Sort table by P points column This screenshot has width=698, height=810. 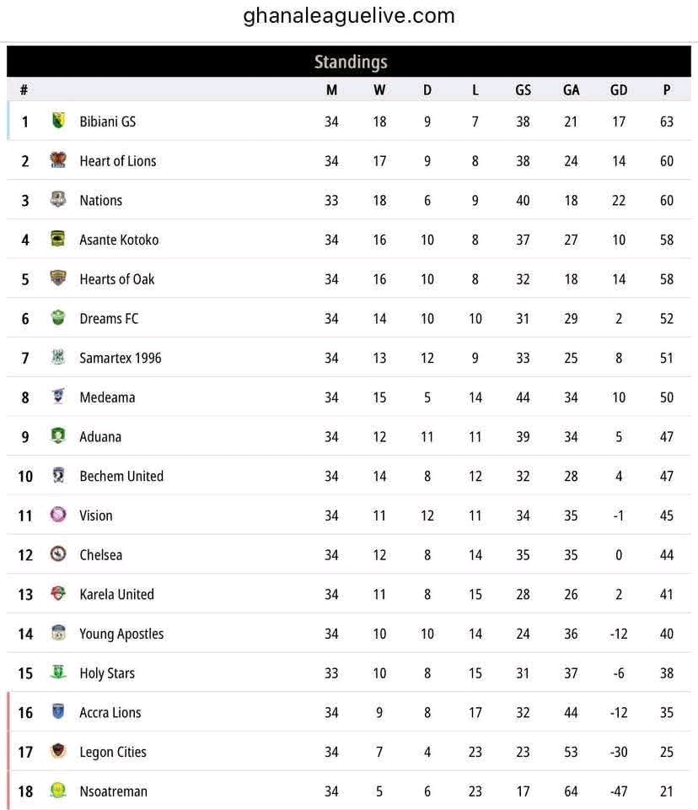pyautogui.click(x=667, y=90)
